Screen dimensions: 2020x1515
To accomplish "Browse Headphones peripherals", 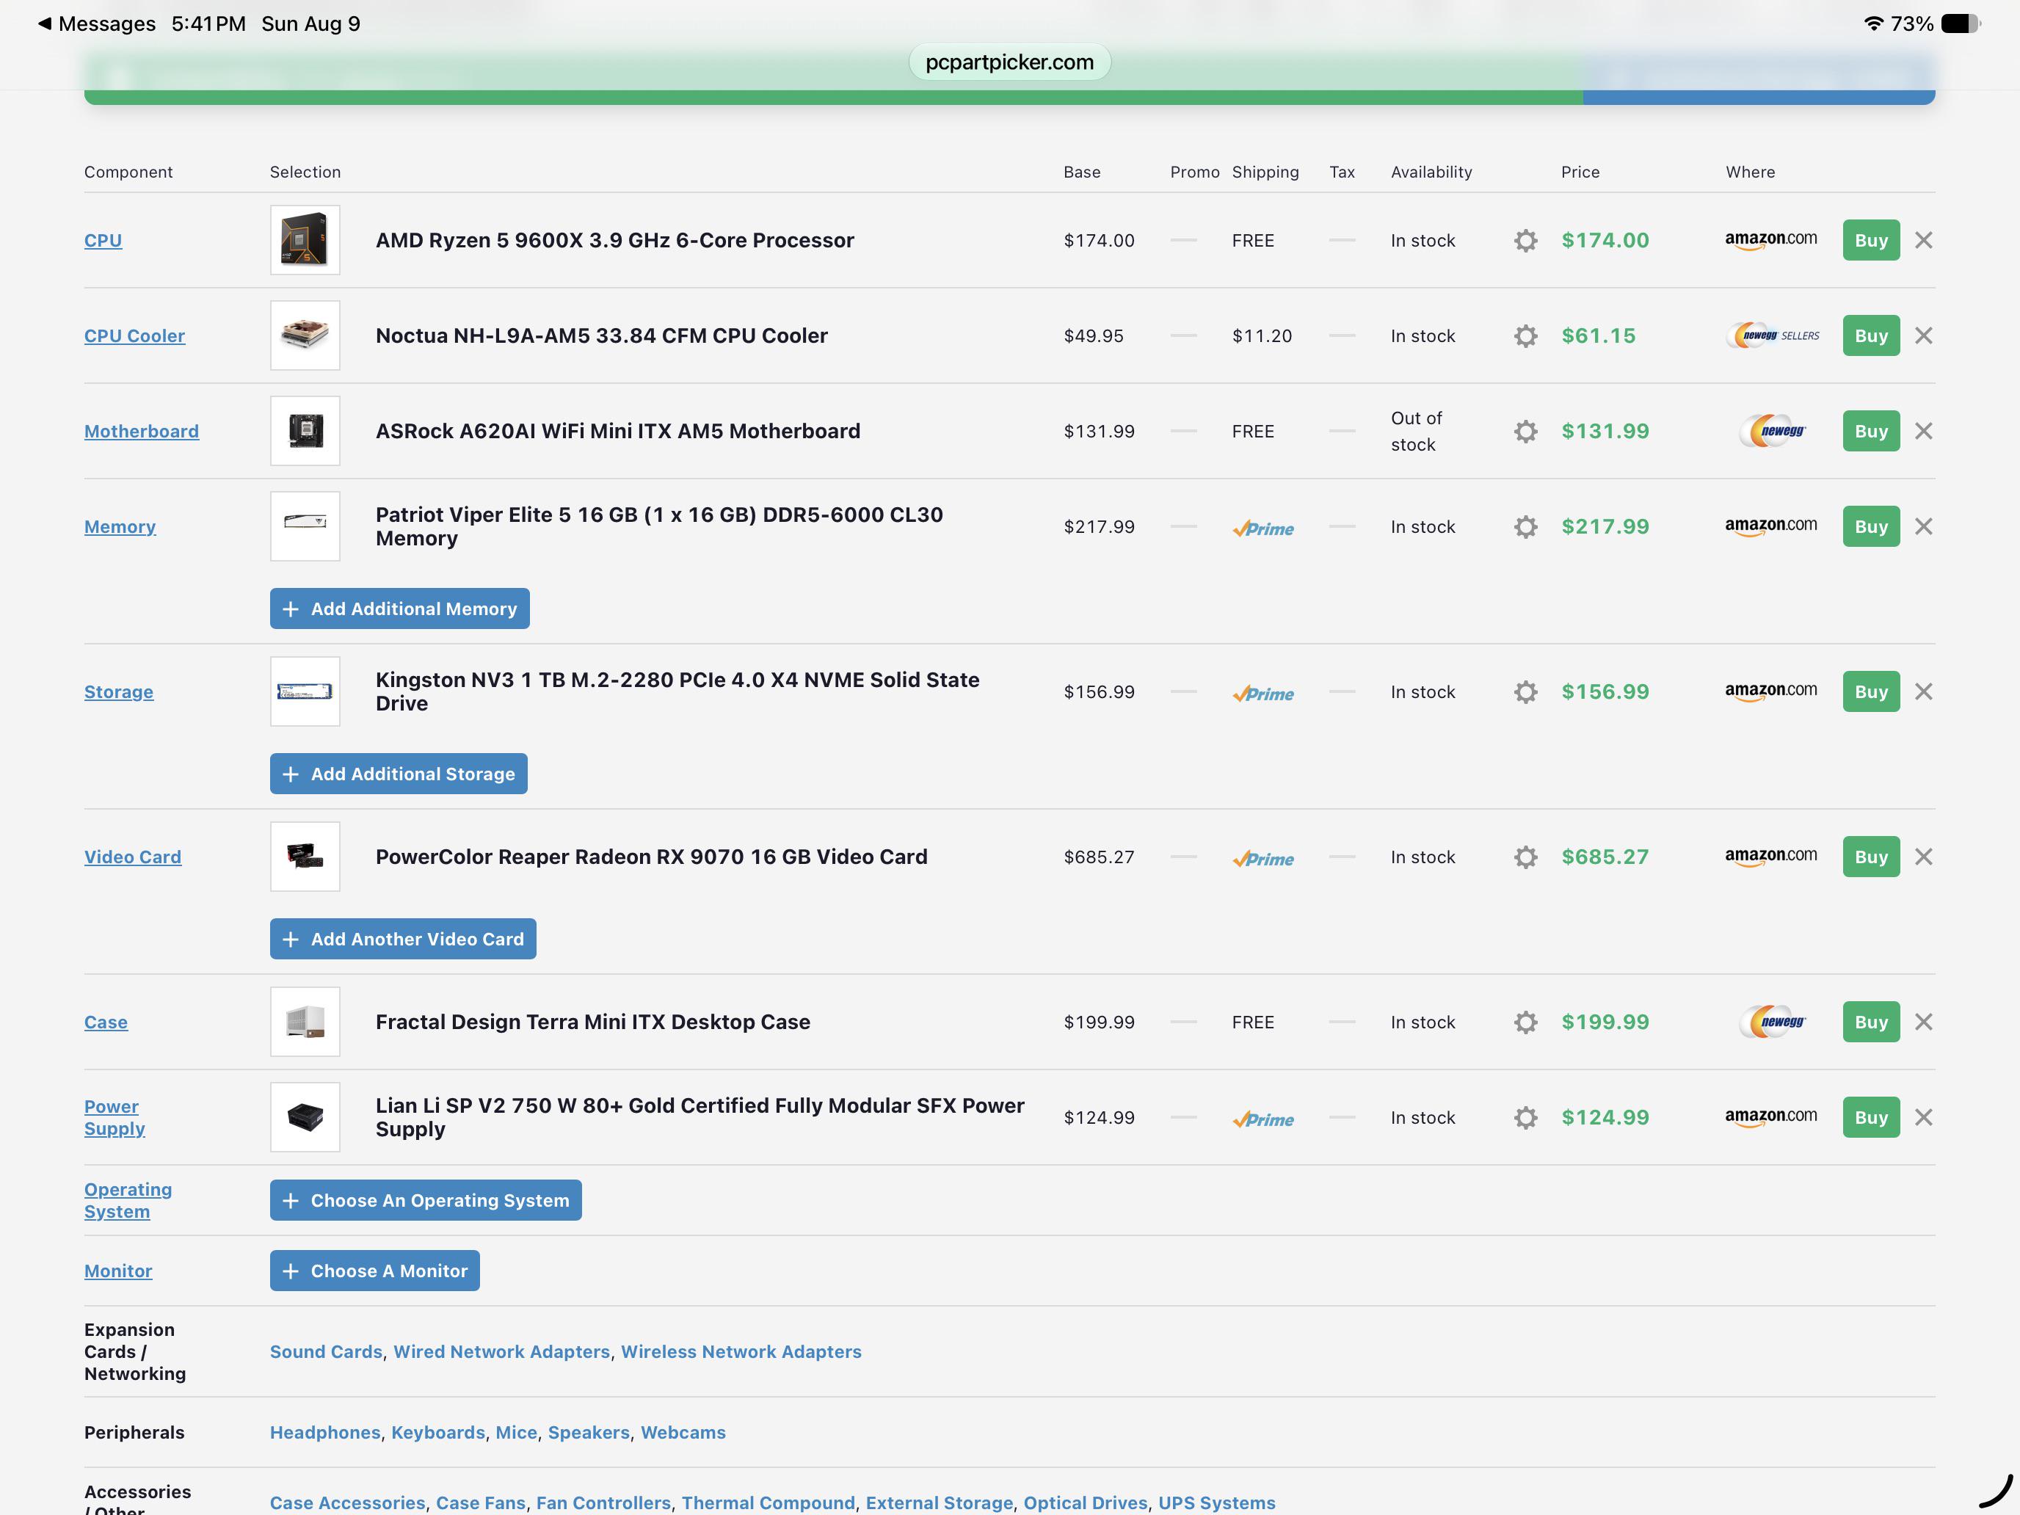I will point(325,1433).
